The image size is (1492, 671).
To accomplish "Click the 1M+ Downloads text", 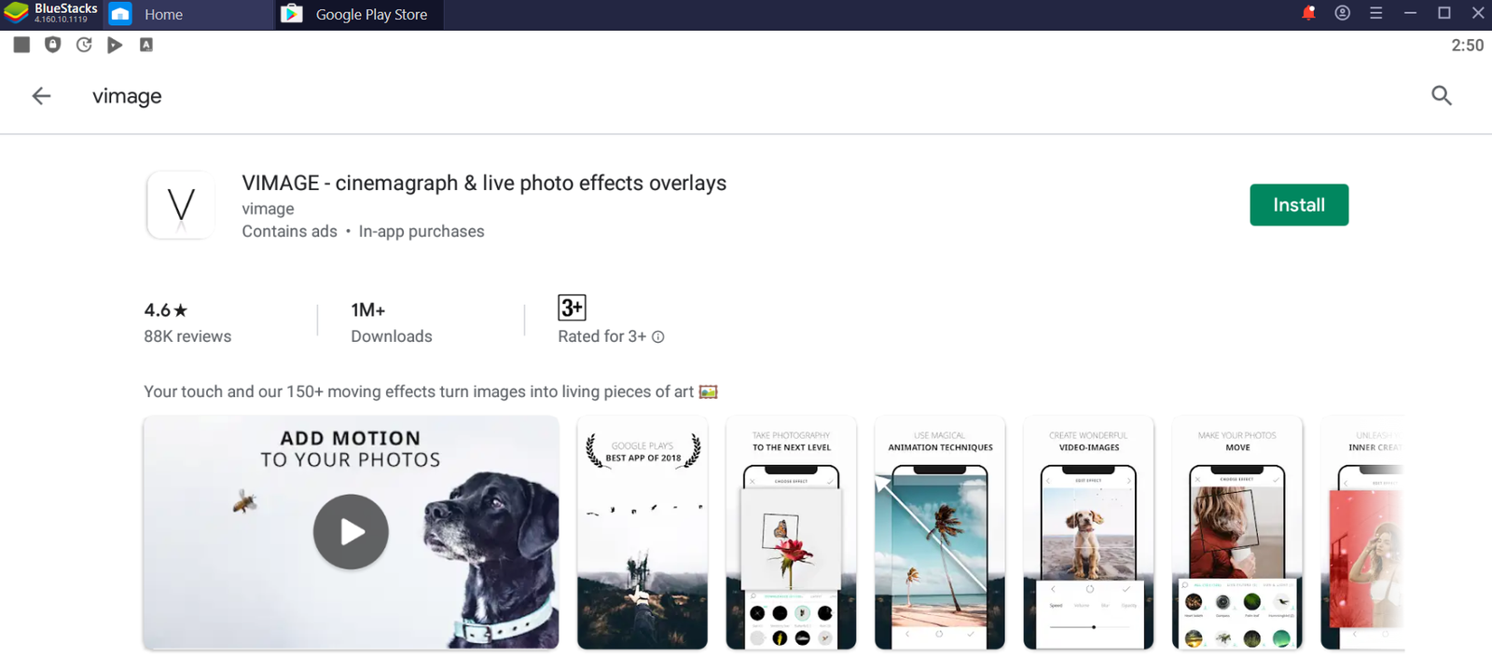I will coord(392,322).
